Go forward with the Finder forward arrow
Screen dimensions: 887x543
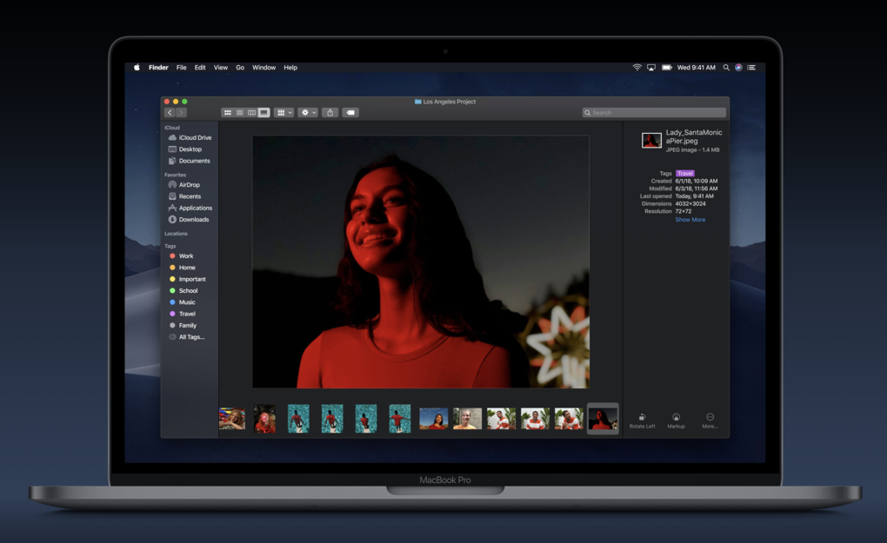pyautogui.click(x=181, y=112)
